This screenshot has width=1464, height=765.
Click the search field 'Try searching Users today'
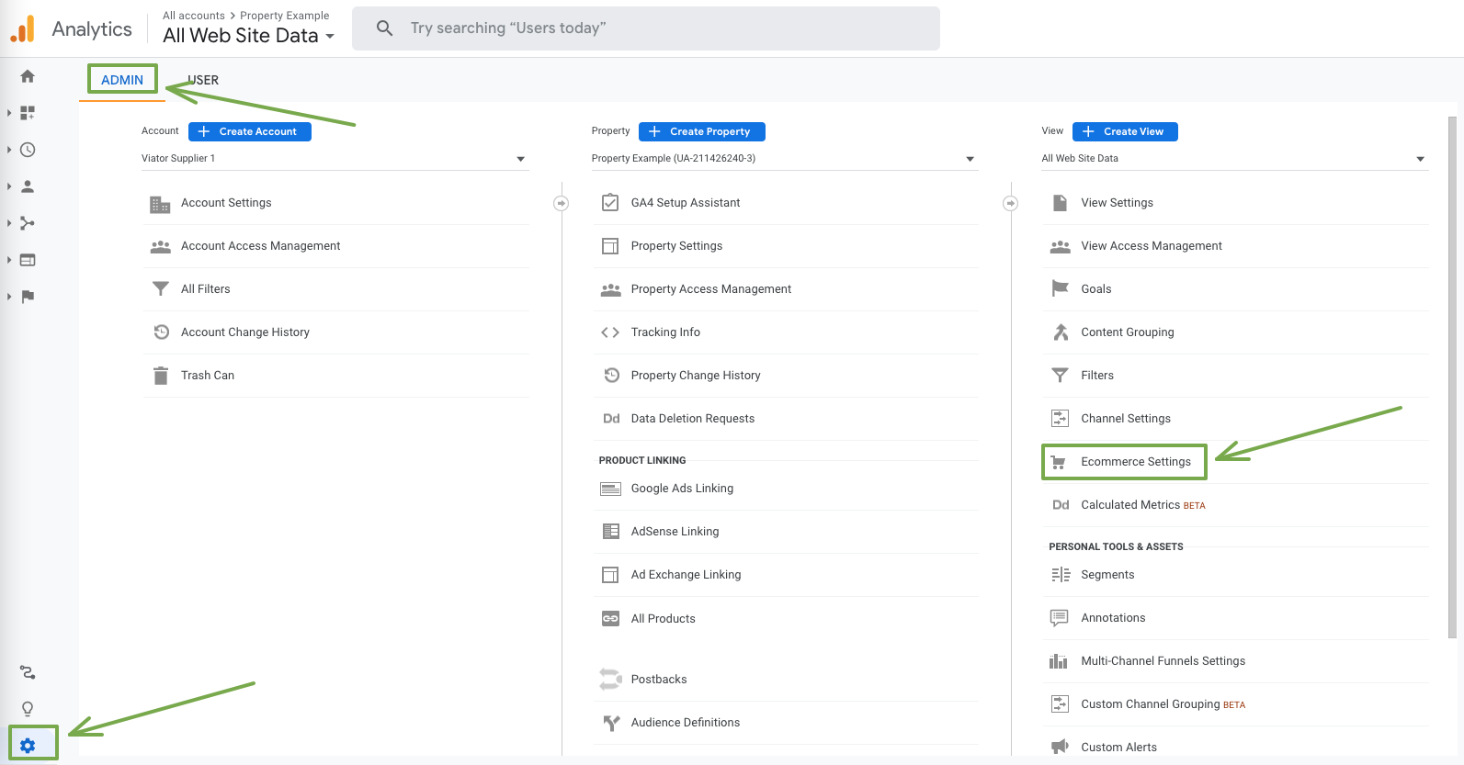click(646, 28)
